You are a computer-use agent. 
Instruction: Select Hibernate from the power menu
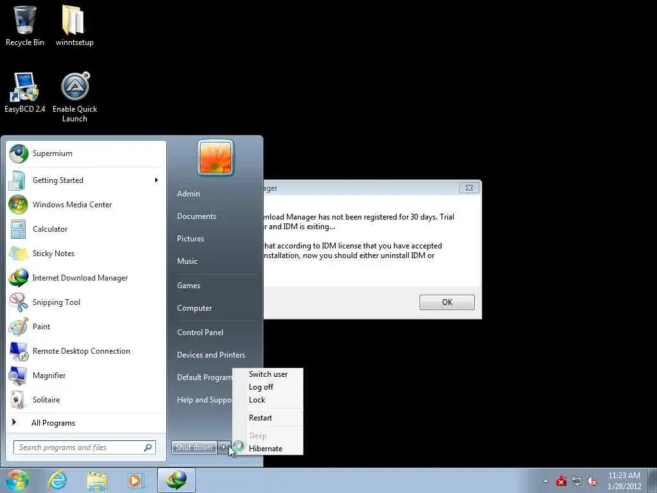(x=268, y=449)
